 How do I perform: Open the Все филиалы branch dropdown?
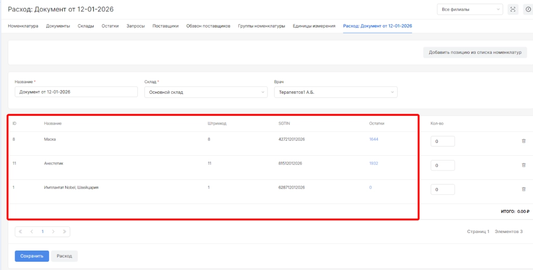470,9
